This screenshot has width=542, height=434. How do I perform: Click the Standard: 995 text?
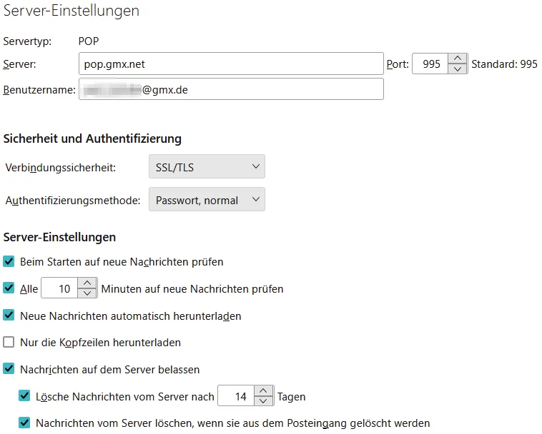pyautogui.click(x=504, y=64)
